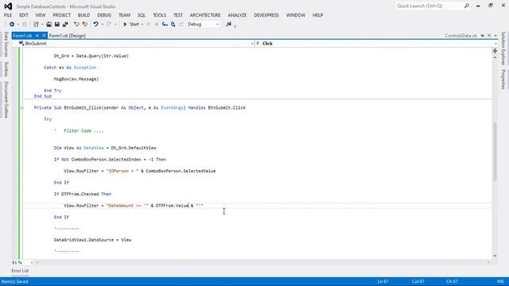
Task: Click the Visual Studio logo icon
Action: [8, 6]
